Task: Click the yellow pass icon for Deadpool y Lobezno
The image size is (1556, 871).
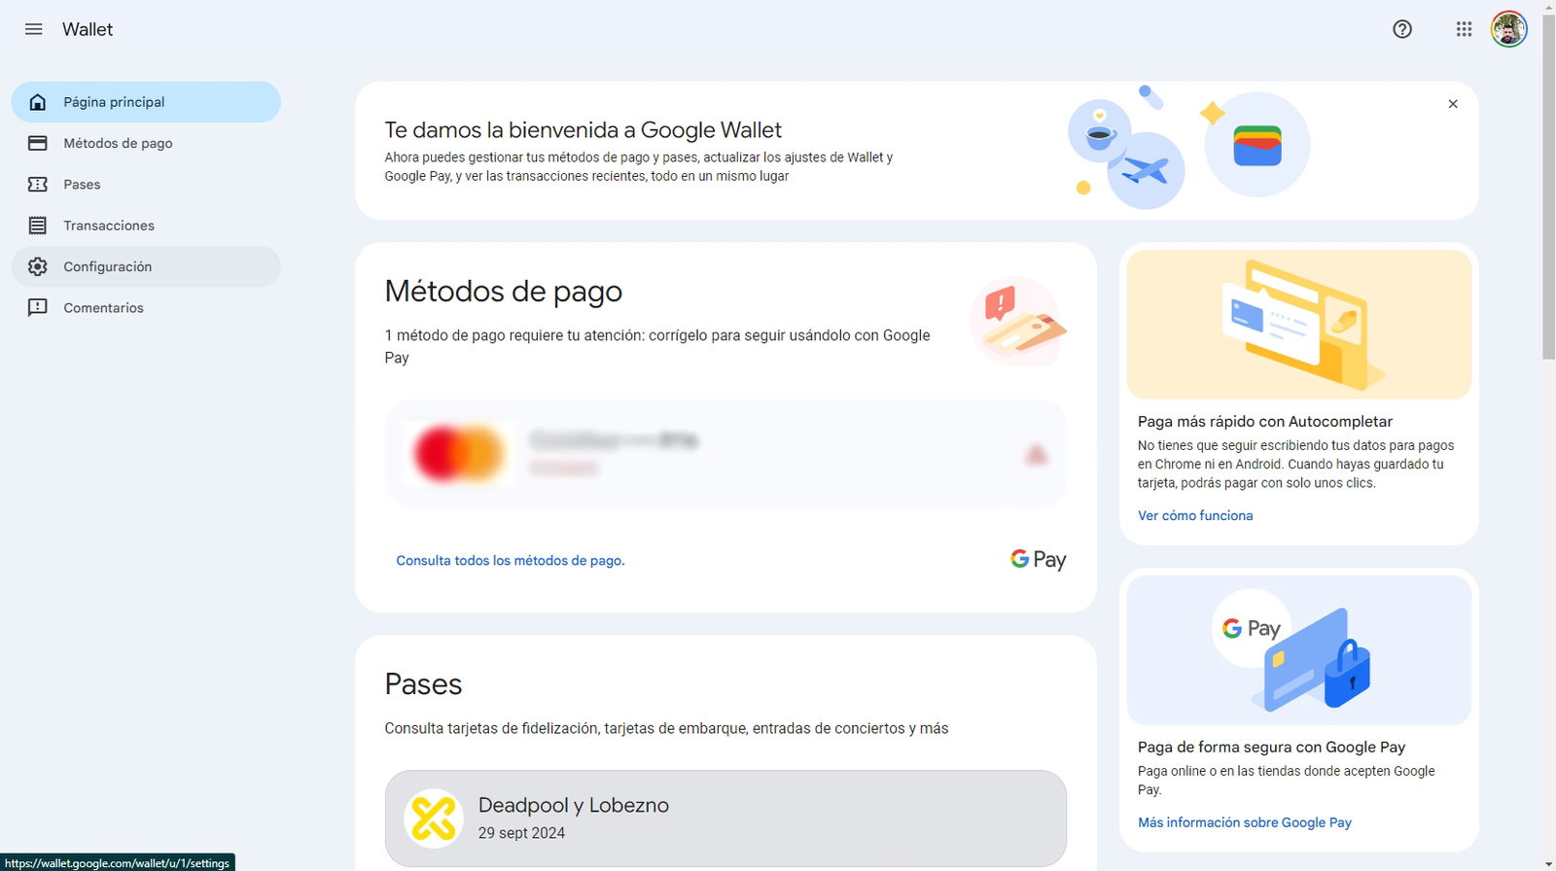Action: pos(433,818)
